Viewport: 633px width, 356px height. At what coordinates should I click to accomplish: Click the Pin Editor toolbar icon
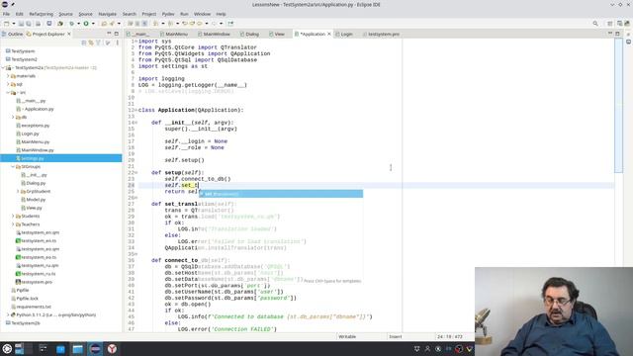point(230,24)
